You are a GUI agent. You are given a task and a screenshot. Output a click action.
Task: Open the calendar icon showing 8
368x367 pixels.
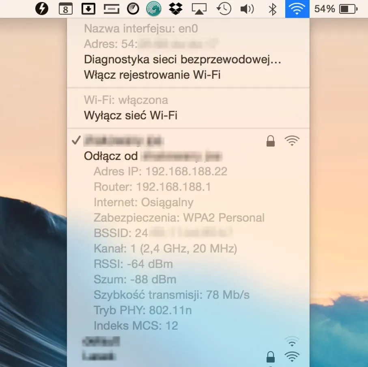(x=65, y=9)
